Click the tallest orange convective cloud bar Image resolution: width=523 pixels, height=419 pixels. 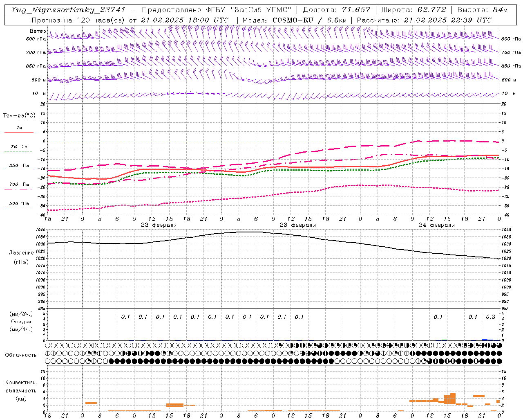click(x=453, y=399)
